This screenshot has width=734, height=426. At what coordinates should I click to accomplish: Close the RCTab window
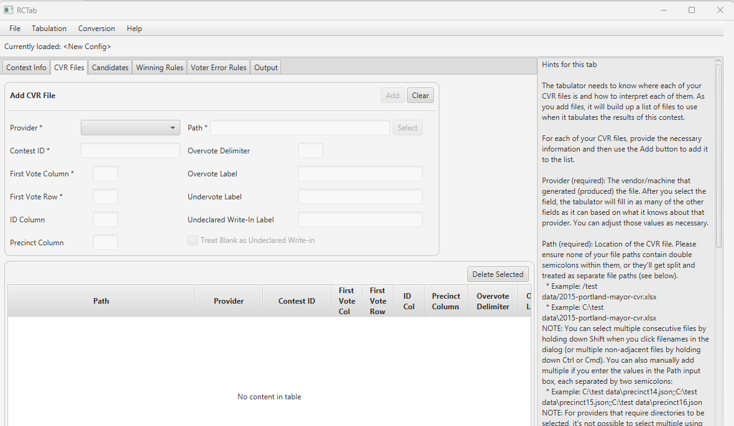click(720, 10)
